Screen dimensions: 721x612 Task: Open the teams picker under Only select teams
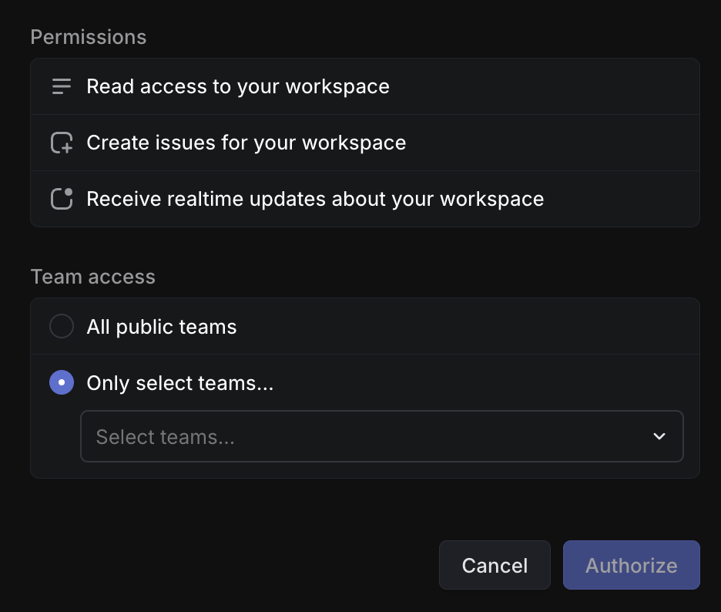point(382,436)
